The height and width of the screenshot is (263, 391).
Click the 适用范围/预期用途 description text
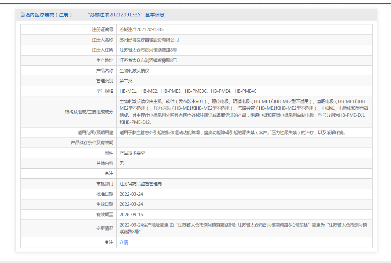232,133
